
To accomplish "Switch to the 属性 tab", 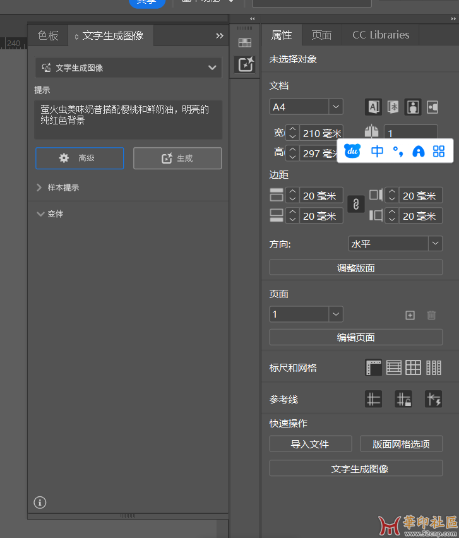I will [282, 35].
